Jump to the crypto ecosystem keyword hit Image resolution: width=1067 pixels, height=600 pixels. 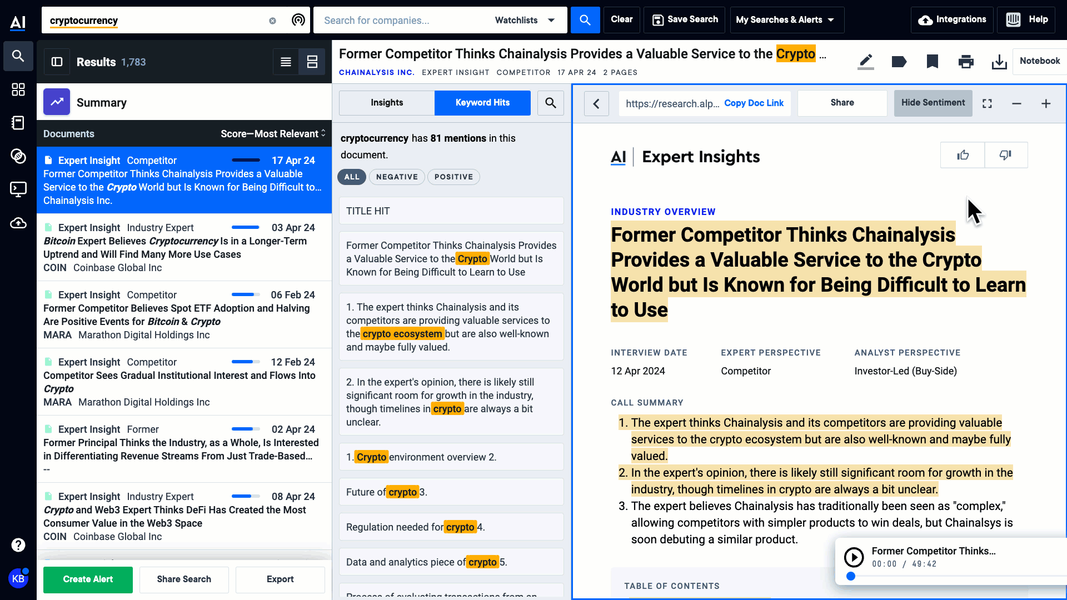451,327
